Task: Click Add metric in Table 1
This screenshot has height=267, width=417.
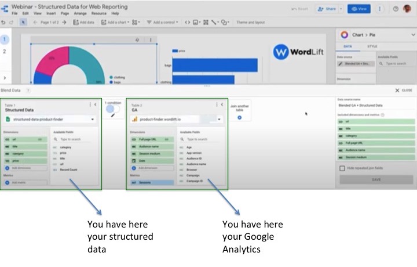Action: (25, 182)
